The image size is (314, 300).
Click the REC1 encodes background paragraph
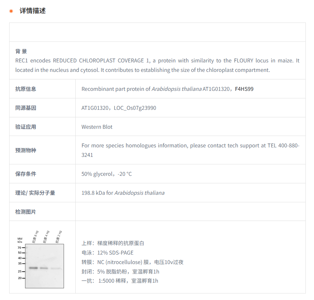click(157, 65)
